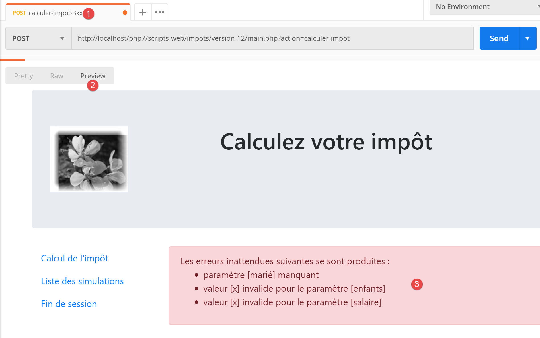Follow the Calcul de l'impôt link
Screen dimensions: 540x338
[75, 258]
